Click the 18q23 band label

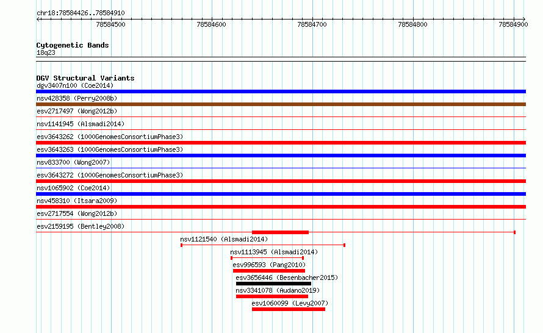point(46,52)
